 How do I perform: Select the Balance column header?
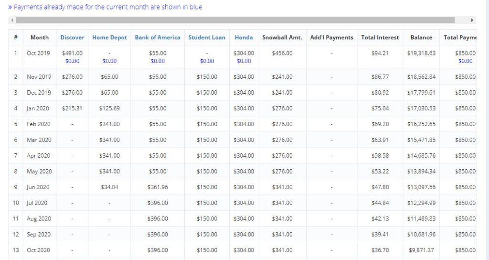pos(421,37)
